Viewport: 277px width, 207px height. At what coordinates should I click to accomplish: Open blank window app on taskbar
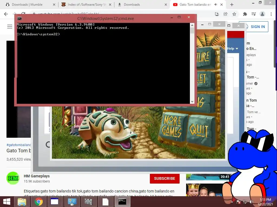(x=55, y=202)
